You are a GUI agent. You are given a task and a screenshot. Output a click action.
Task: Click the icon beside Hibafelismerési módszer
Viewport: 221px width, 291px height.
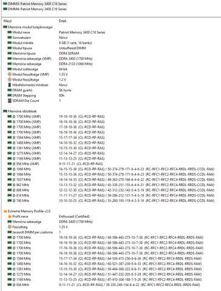pyautogui.click(x=10, y=85)
